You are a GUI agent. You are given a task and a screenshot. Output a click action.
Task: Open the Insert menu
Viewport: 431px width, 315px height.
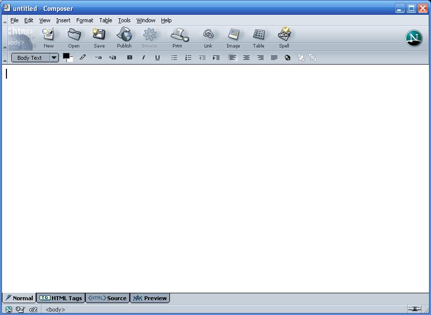click(x=63, y=20)
